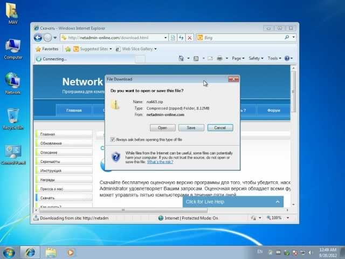This screenshot has height=259, width=345.
Task: Click the address bar URL field
Action: pos(112,38)
